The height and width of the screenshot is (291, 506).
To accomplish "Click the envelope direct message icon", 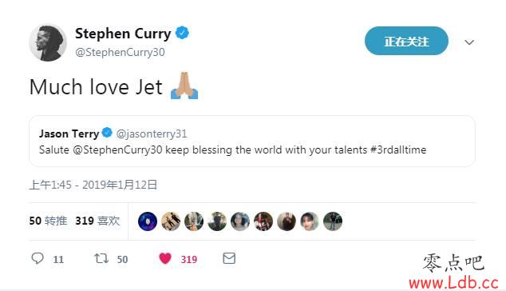I will (x=229, y=258).
